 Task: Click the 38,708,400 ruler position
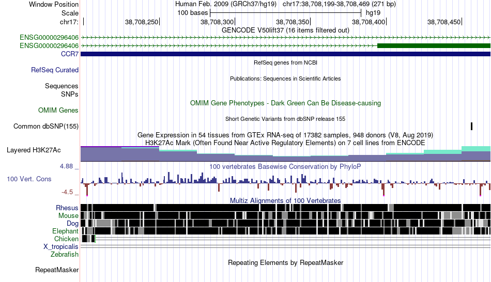[369, 22]
